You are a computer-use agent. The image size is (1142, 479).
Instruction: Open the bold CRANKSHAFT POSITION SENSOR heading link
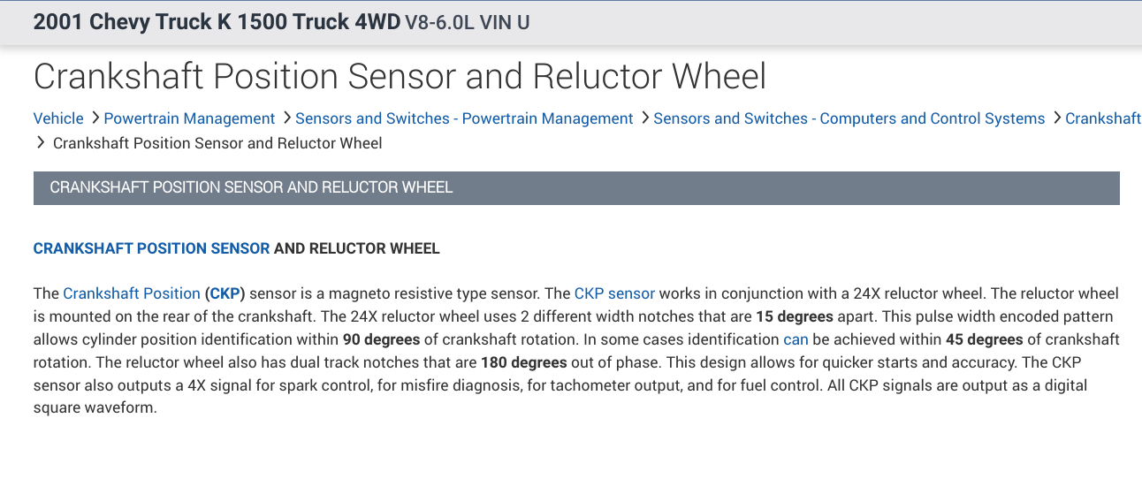151,248
